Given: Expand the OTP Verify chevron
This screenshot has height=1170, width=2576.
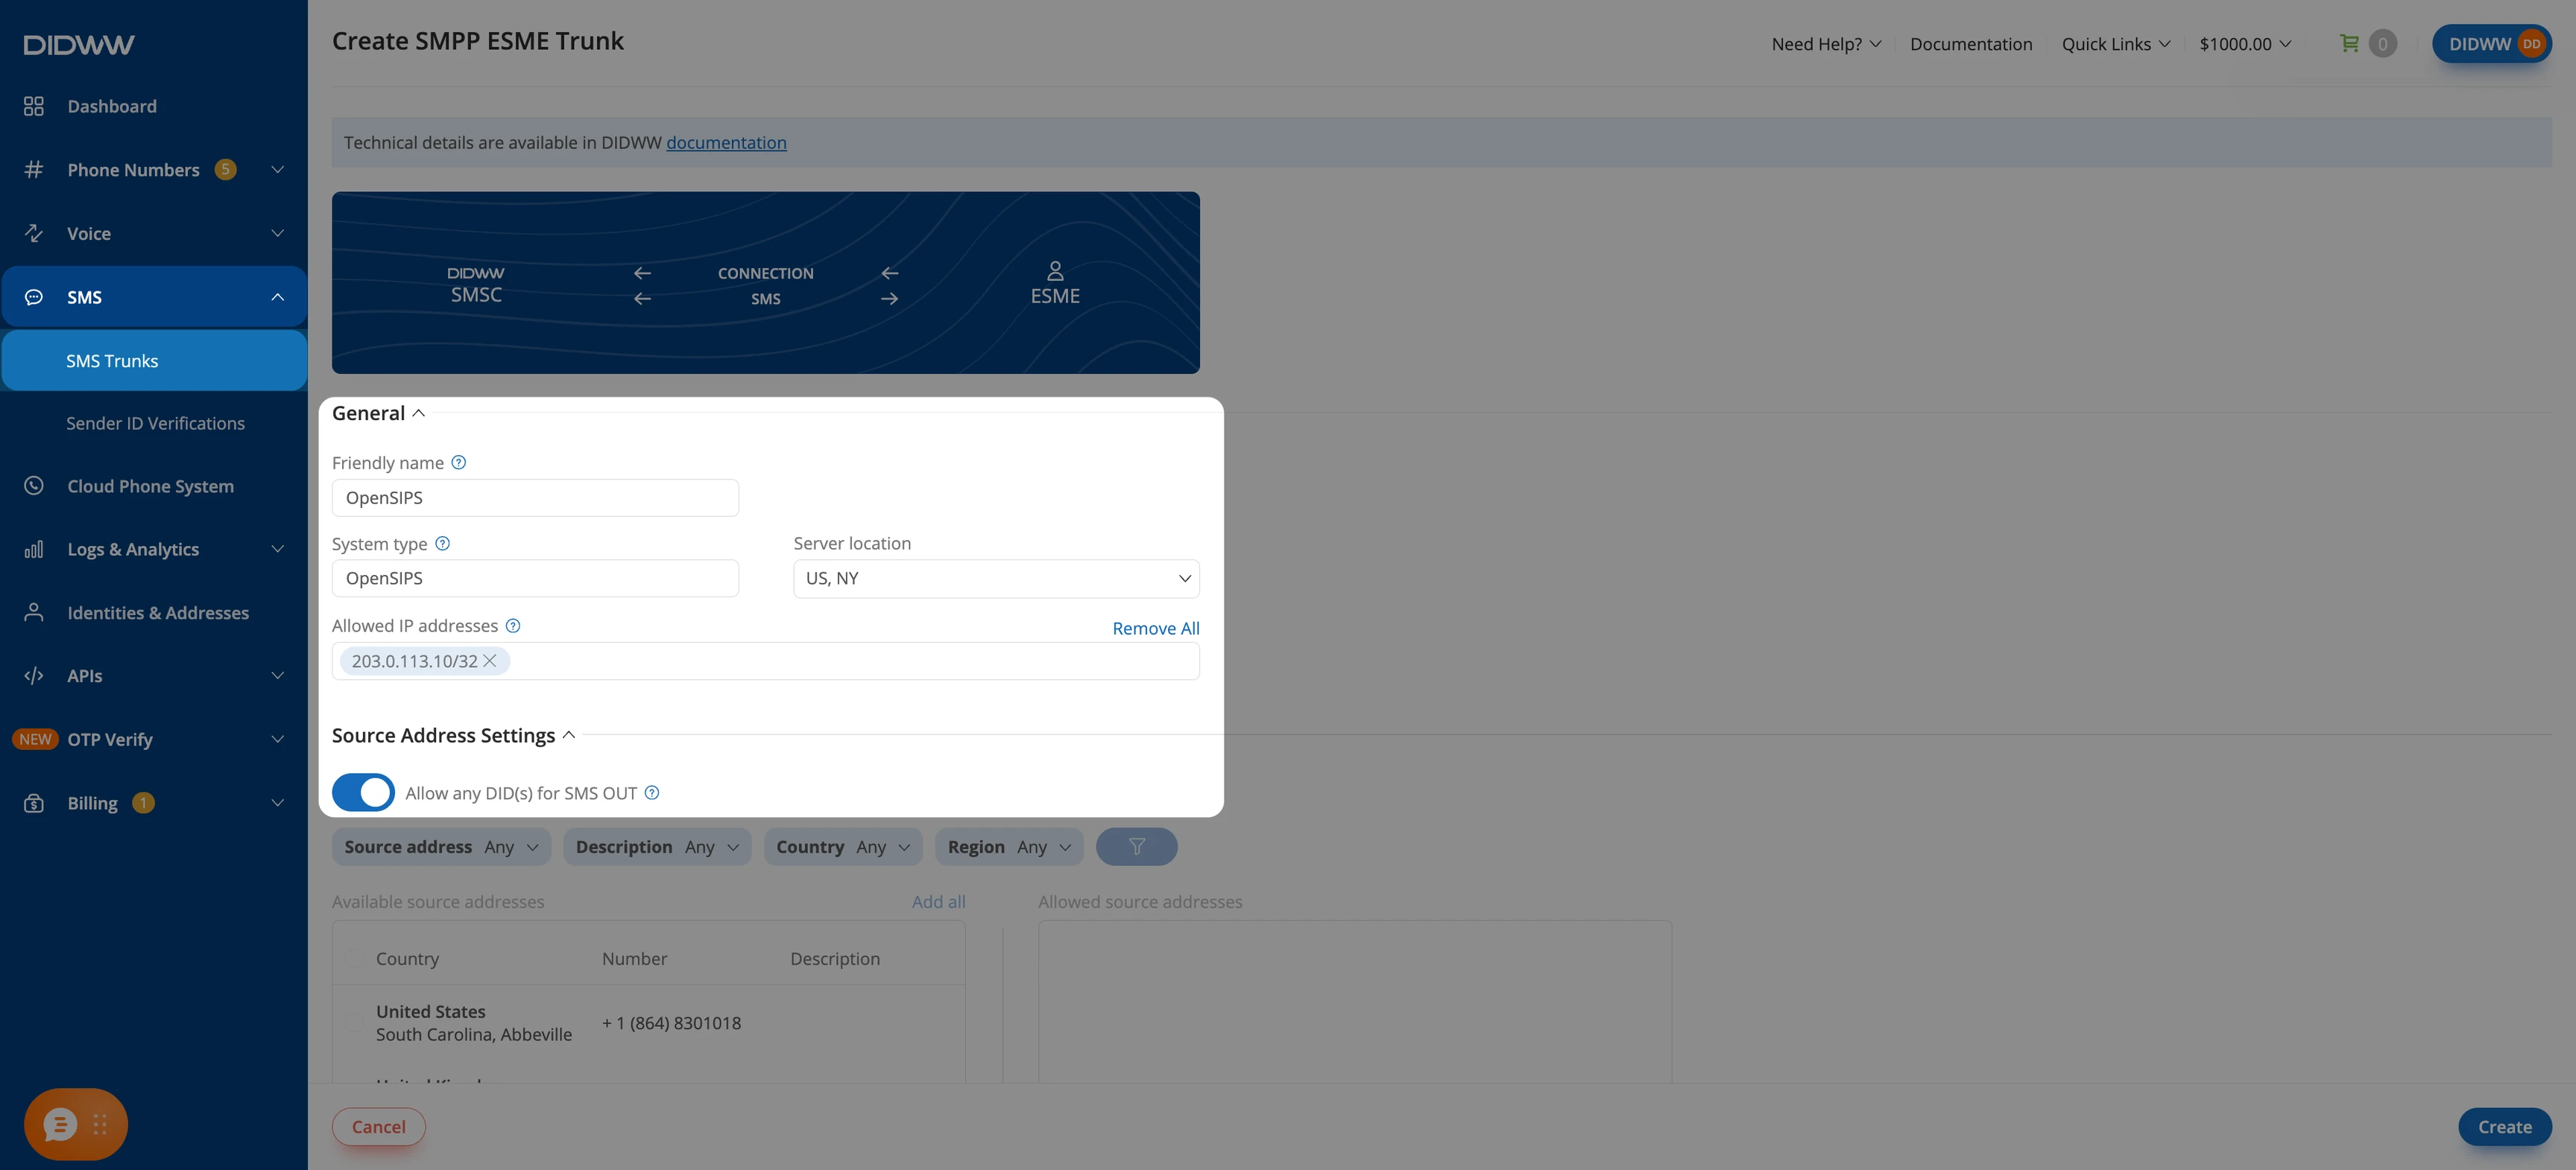Looking at the screenshot, I should tap(278, 740).
